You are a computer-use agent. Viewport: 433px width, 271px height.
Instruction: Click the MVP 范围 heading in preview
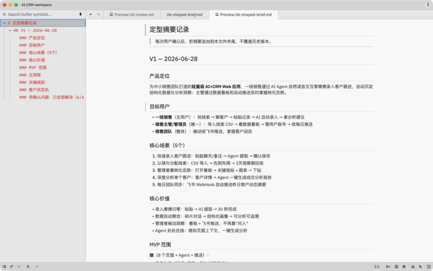tap(160, 245)
